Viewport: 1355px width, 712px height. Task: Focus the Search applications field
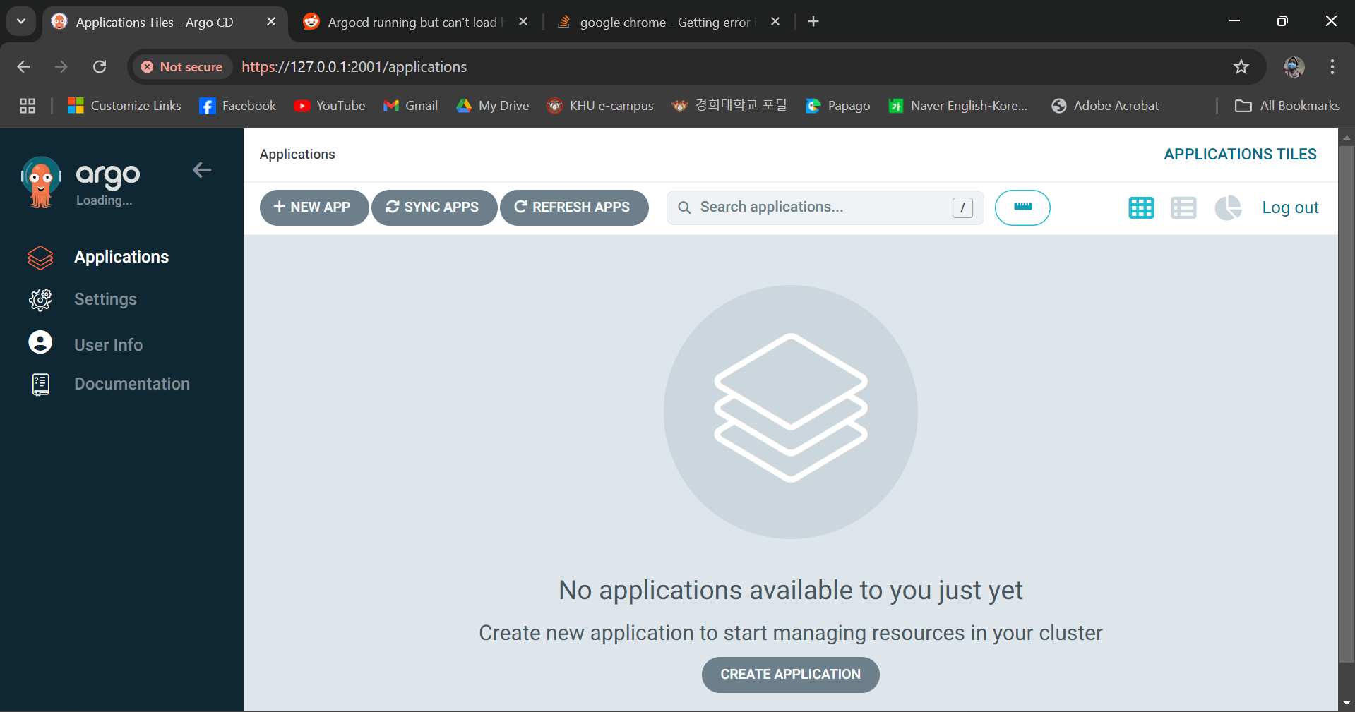click(x=819, y=207)
